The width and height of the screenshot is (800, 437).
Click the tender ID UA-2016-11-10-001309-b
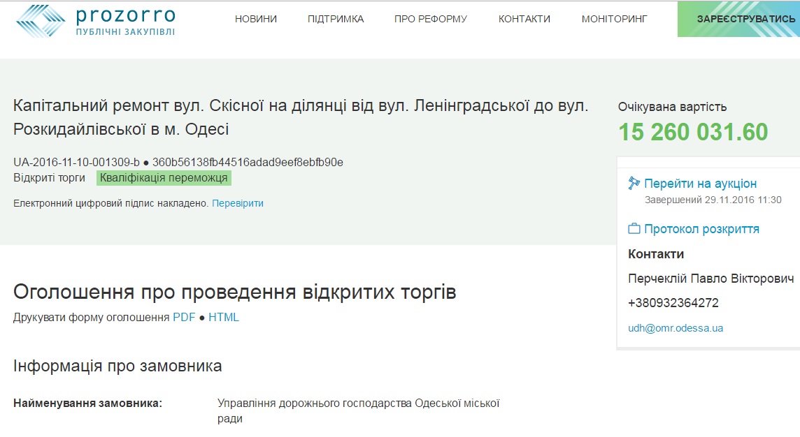(x=76, y=163)
